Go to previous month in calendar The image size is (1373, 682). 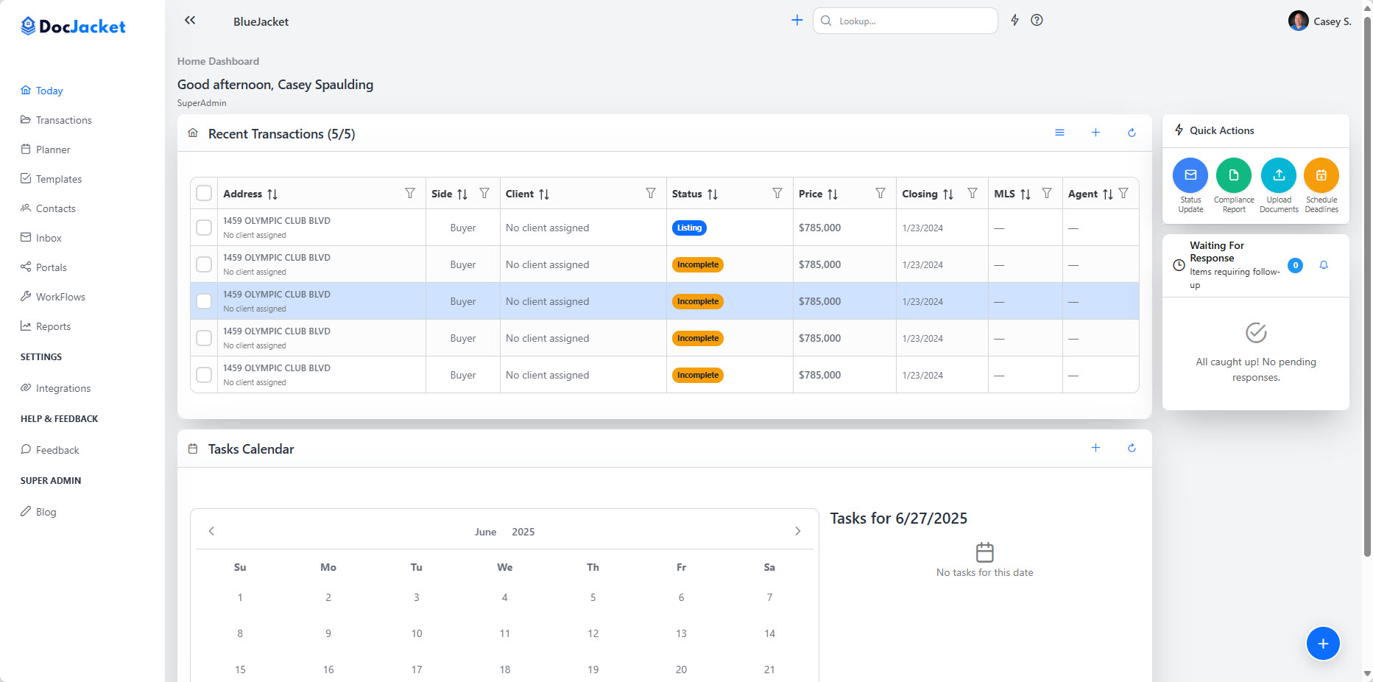(211, 531)
